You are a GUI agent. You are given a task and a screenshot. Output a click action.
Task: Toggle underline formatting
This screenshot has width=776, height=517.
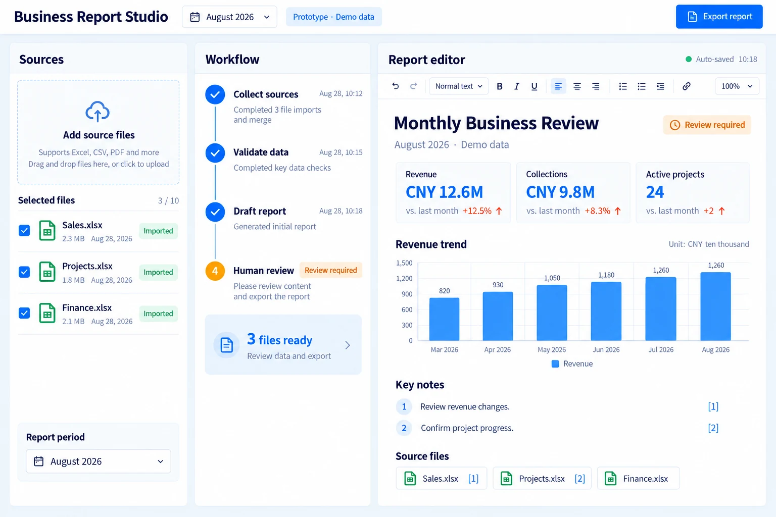534,86
